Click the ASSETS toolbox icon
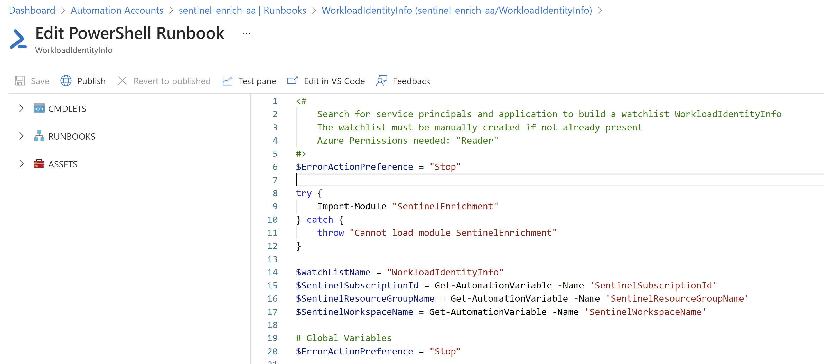 click(x=39, y=164)
